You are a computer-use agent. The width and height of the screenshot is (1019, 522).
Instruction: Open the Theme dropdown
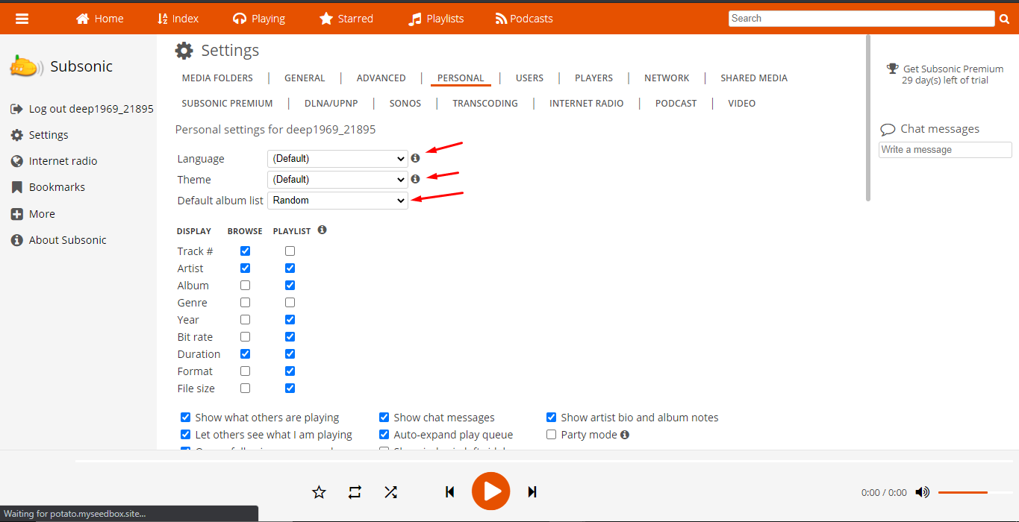pyautogui.click(x=337, y=179)
